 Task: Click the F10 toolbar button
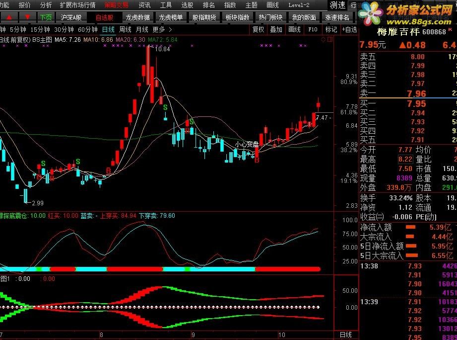coord(313,29)
